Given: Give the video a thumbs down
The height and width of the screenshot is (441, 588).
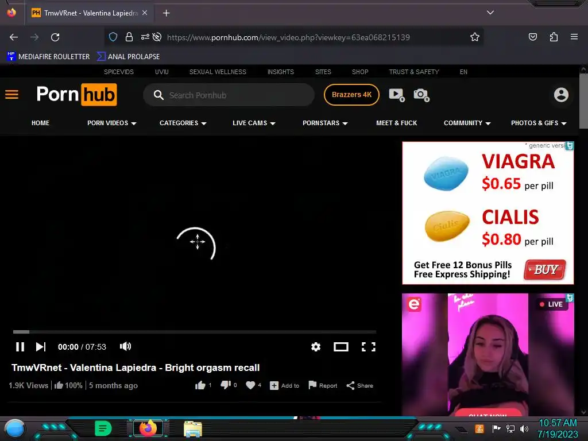Looking at the screenshot, I should 226,385.
